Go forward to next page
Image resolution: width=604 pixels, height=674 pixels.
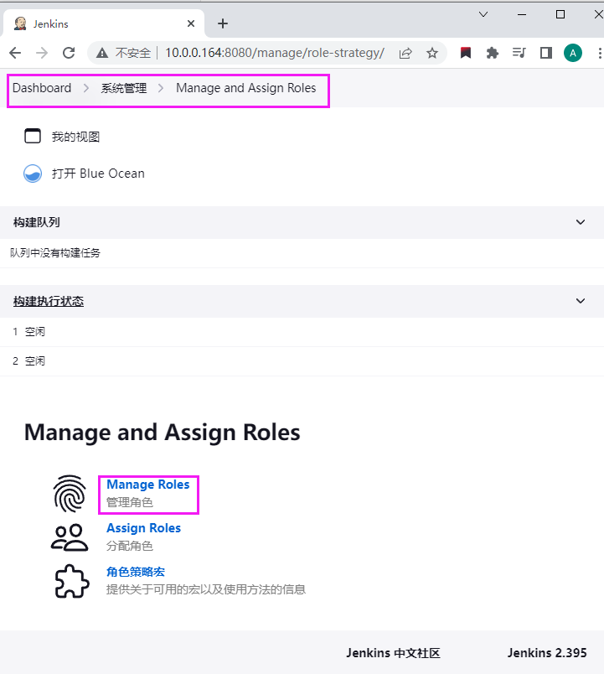click(x=42, y=53)
